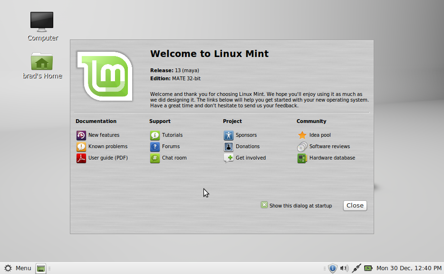The height and width of the screenshot is (274, 444).
Task: Click the Welcome to Linux Mint title
Action: tap(209, 54)
